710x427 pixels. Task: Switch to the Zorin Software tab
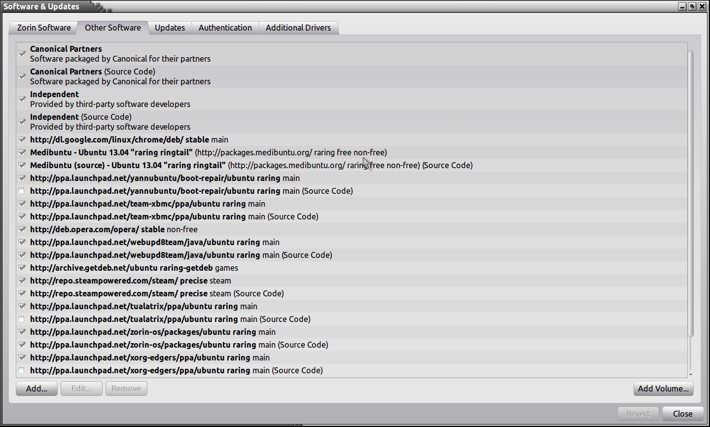[44, 28]
